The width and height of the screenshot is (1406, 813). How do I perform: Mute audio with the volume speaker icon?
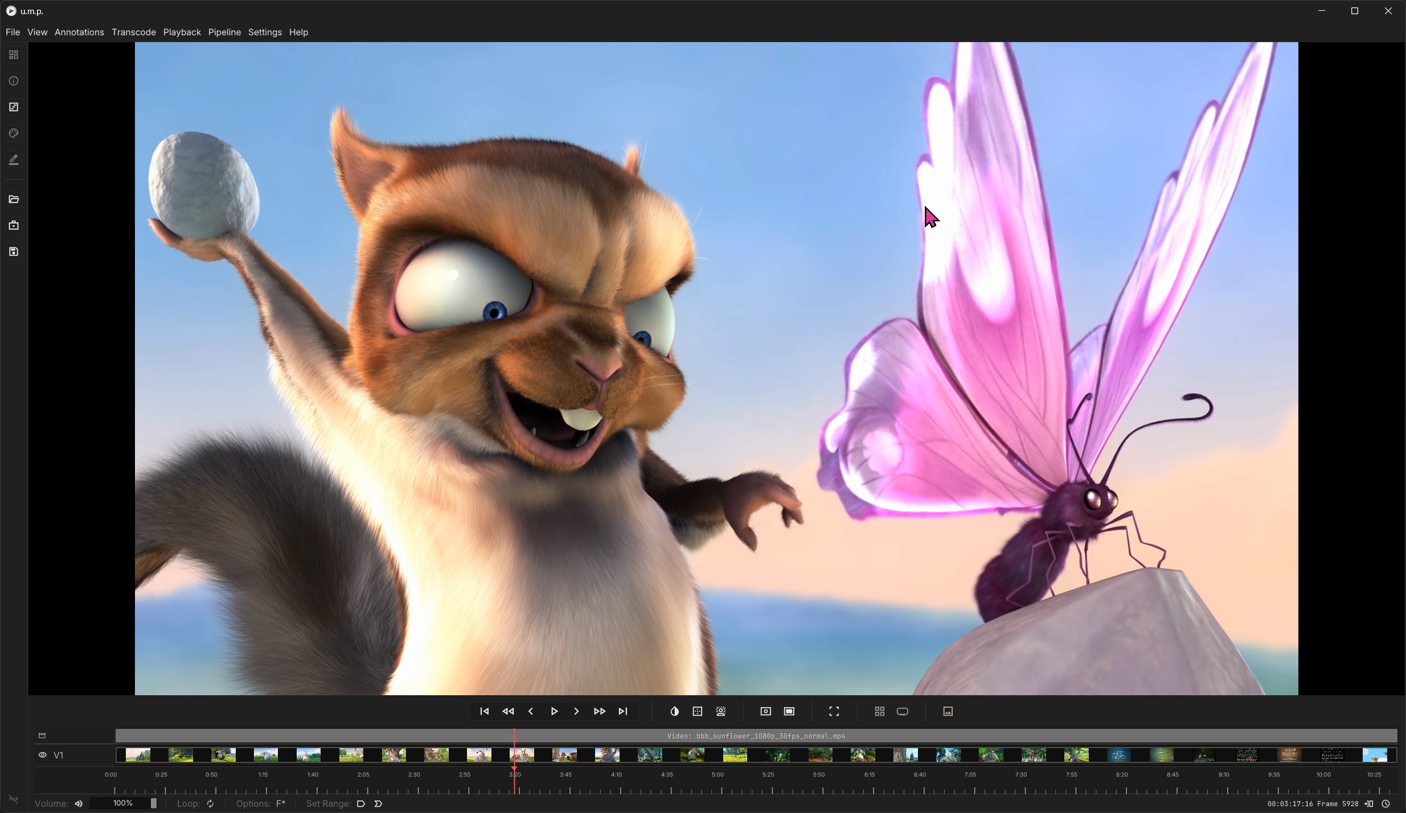(79, 803)
